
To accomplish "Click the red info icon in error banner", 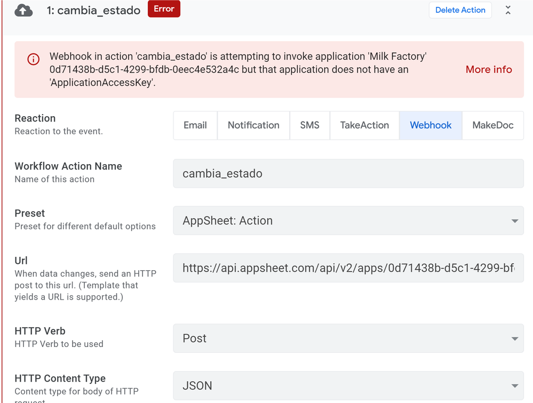I will click(33, 59).
